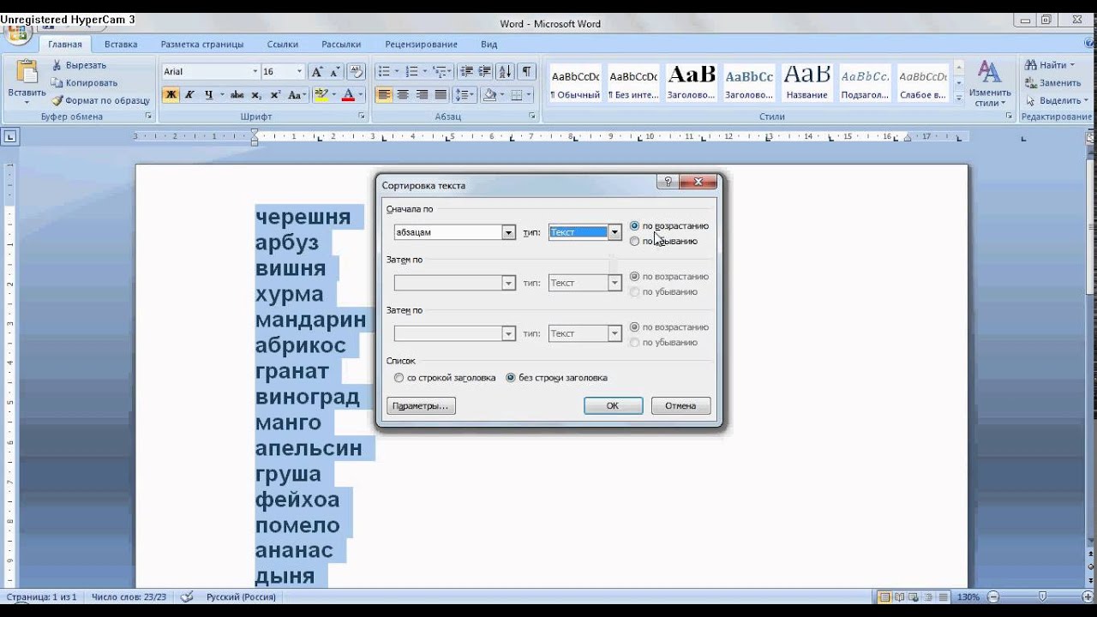The width and height of the screenshot is (1097, 617).
Task: Click the sort A-Z icon in ribbon
Action: click(506, 72)
